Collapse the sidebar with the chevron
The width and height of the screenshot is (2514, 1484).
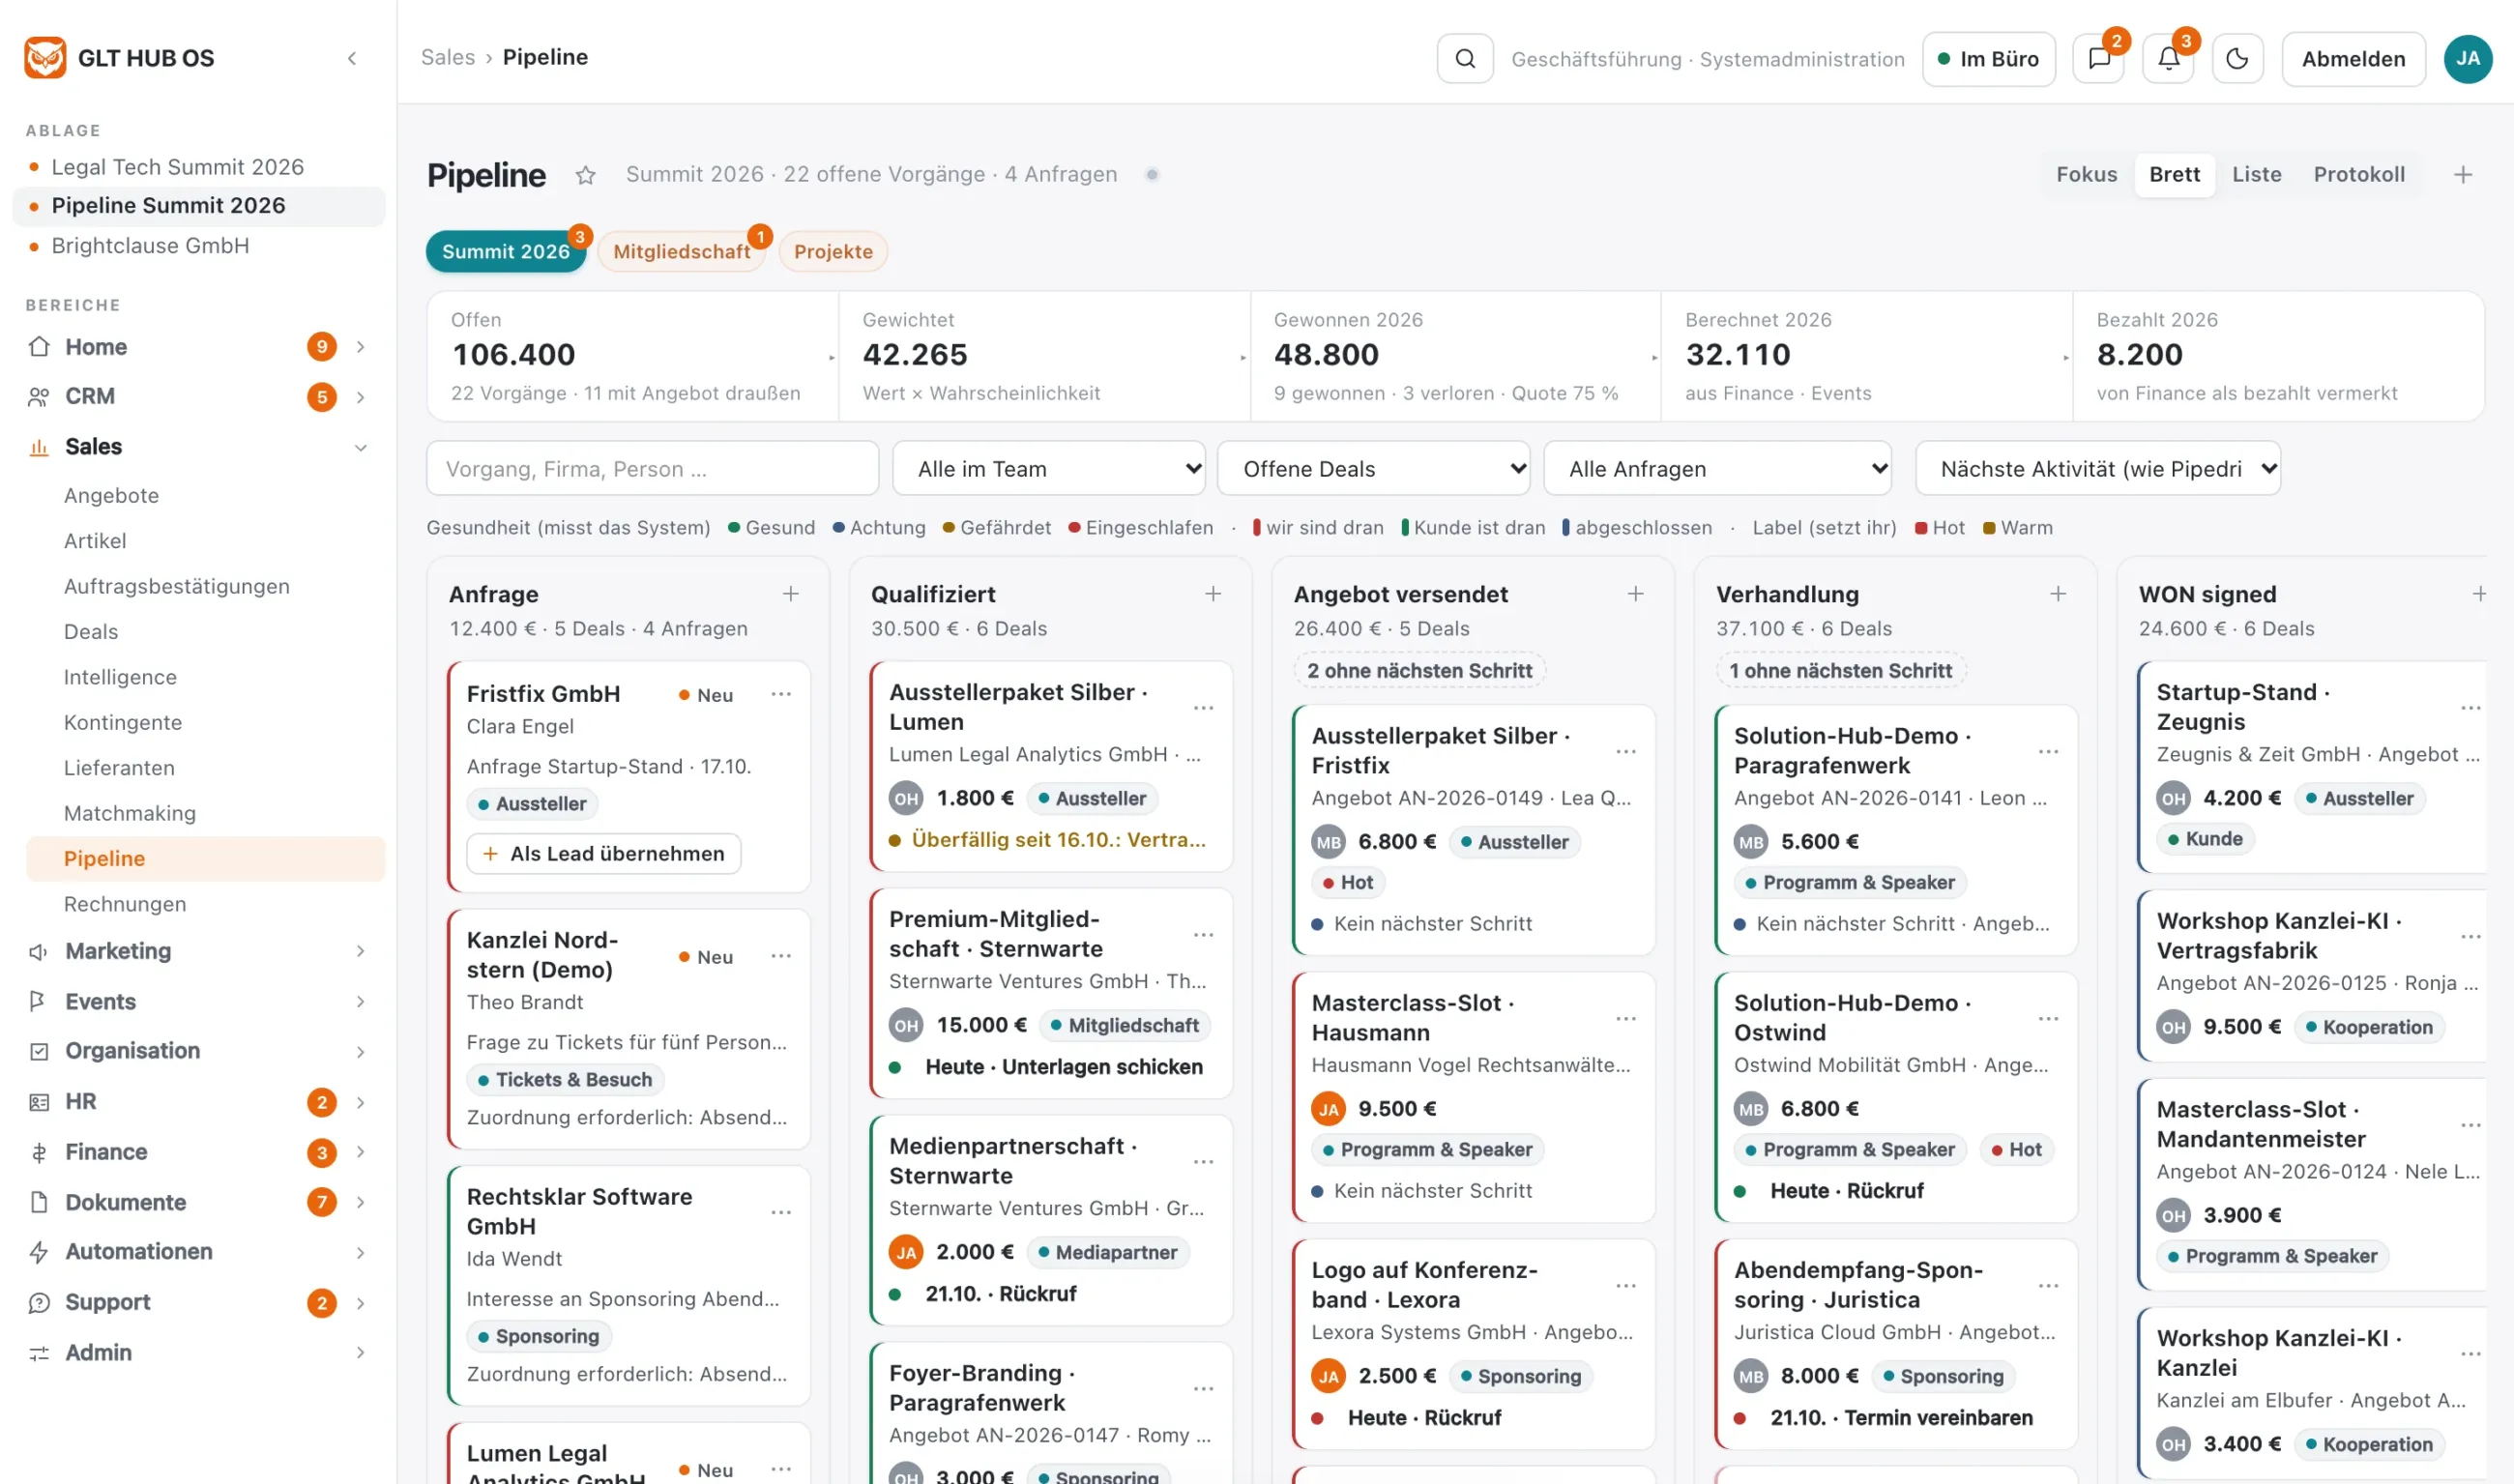352,58
